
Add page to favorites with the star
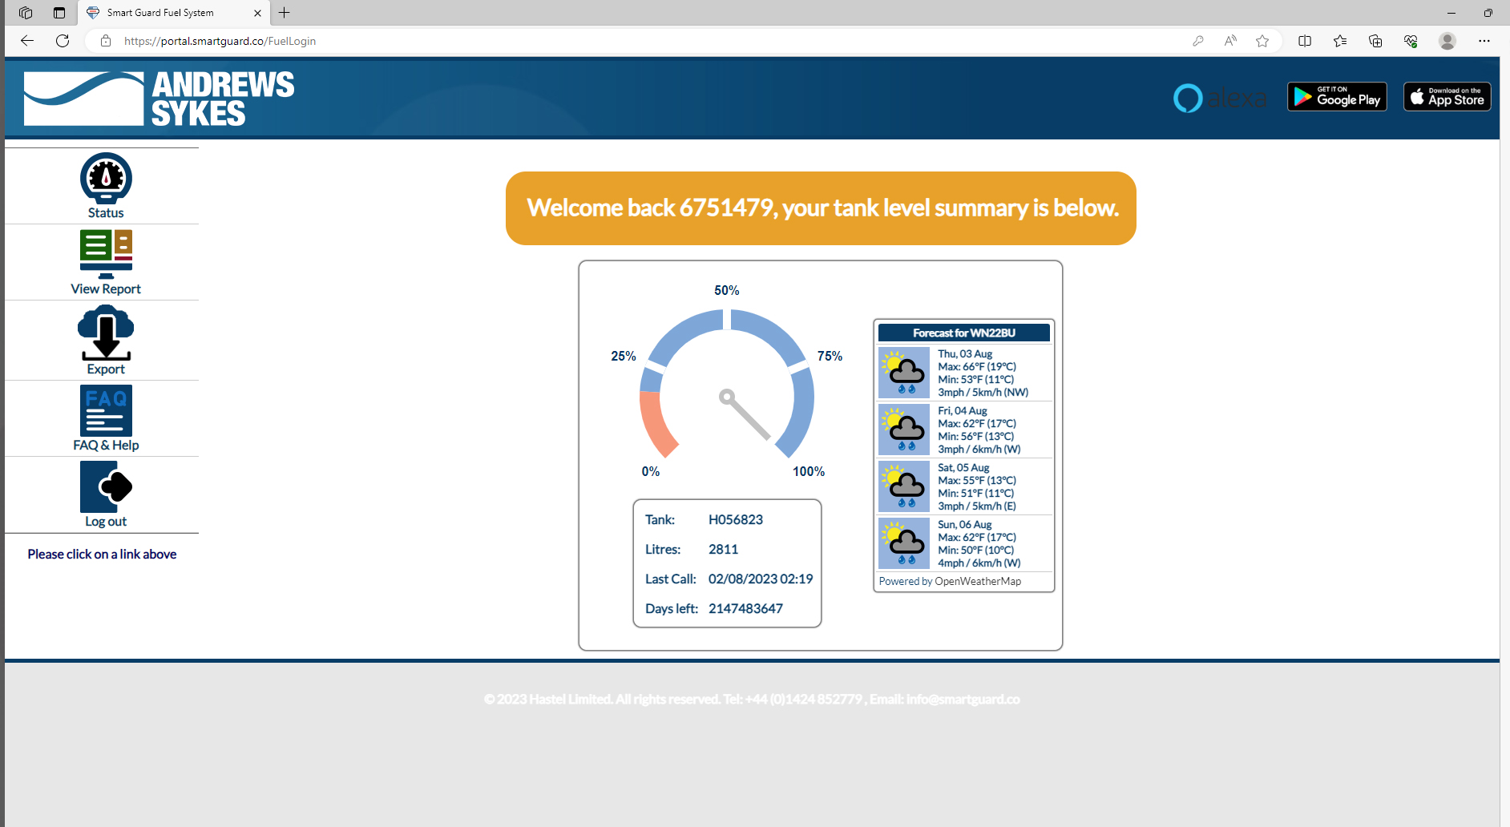click(x=1263, y=40)
